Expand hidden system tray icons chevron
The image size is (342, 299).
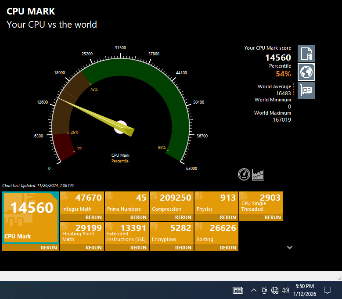click(254, 290)
